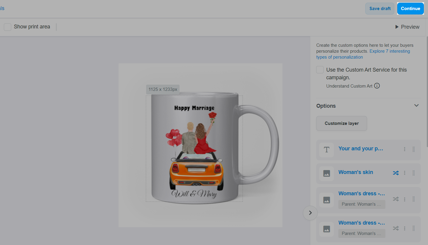Check Use the Custom Art Service checkbox
Image resolution: width=428 pixels, height=245 pixels.
pyautogui.click(x=320, y=70)
